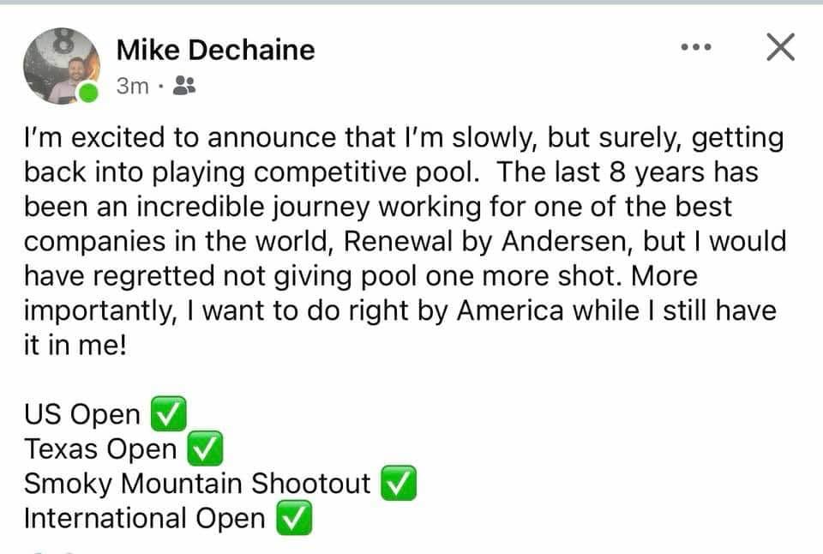Open the three-dot post options menu
The height and width of the screenshot is (554, 823).
click(x=695, y=48)
